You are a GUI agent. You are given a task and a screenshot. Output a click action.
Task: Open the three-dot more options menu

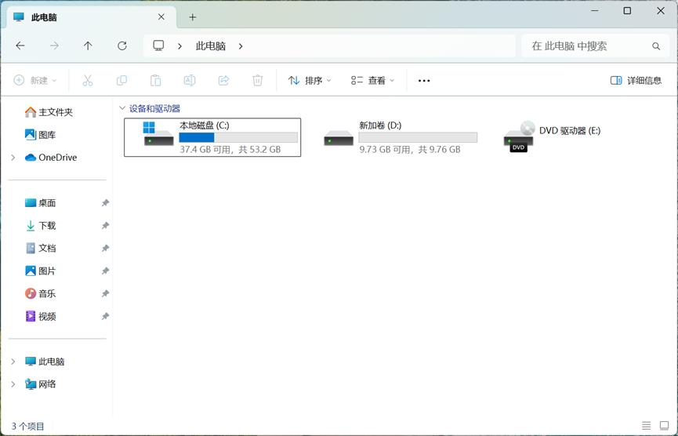pyautogui.click(x=424, y=80)
